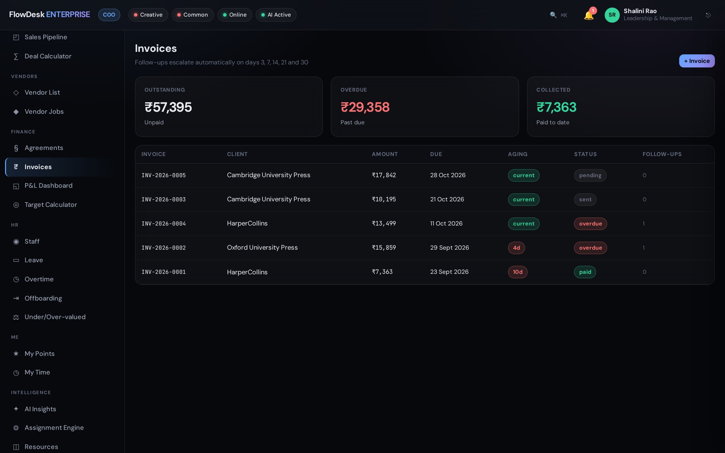Toggle the Creative status pill
The width and height of the screenshot is (725, 453).
[x=148, y=15]
